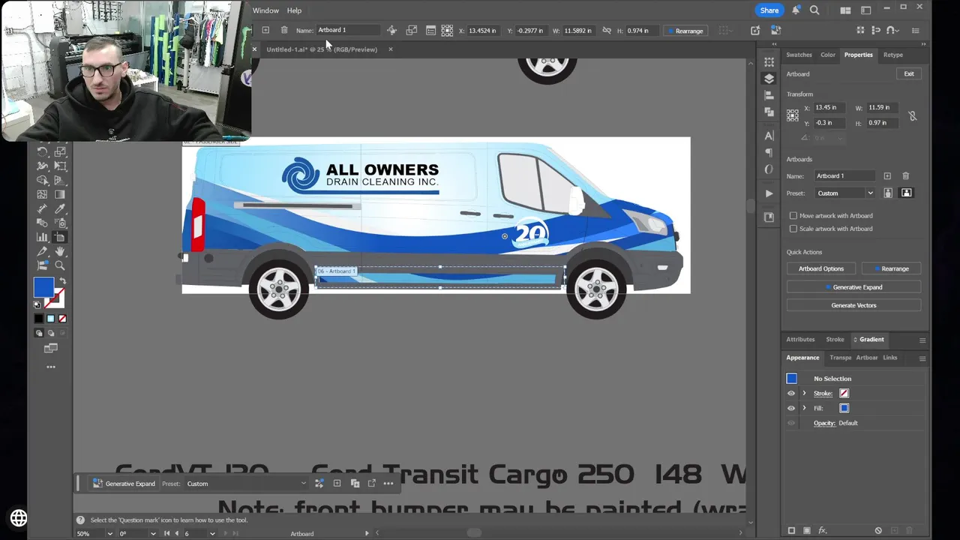Click the blue Fill color swatch in toolbar
The height and width of the screenshot is (540, 960).
[43, 287]
